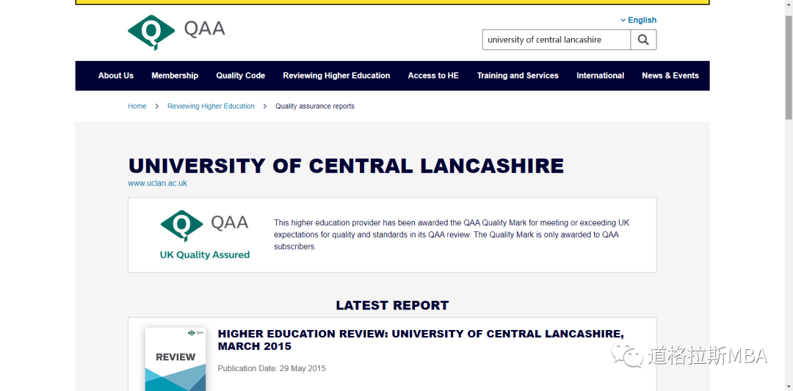Open Reviewing Higher Education nav menu
This screenshot has width=793, height=391.
(x=336, y=76)
